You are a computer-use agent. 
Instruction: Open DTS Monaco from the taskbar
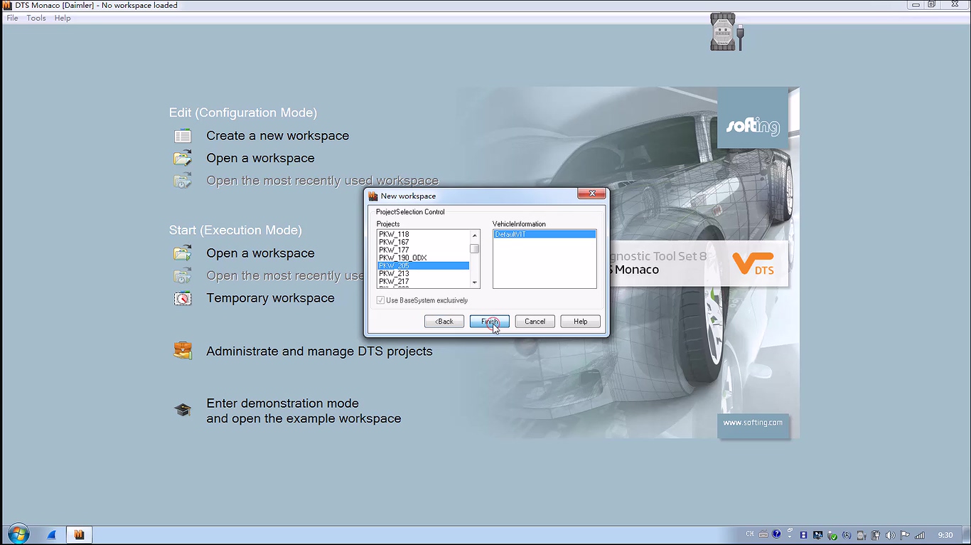79,534
